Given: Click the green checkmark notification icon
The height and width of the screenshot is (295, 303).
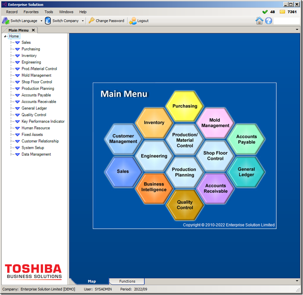Looking at the screenshot, I should pos(265,12).
